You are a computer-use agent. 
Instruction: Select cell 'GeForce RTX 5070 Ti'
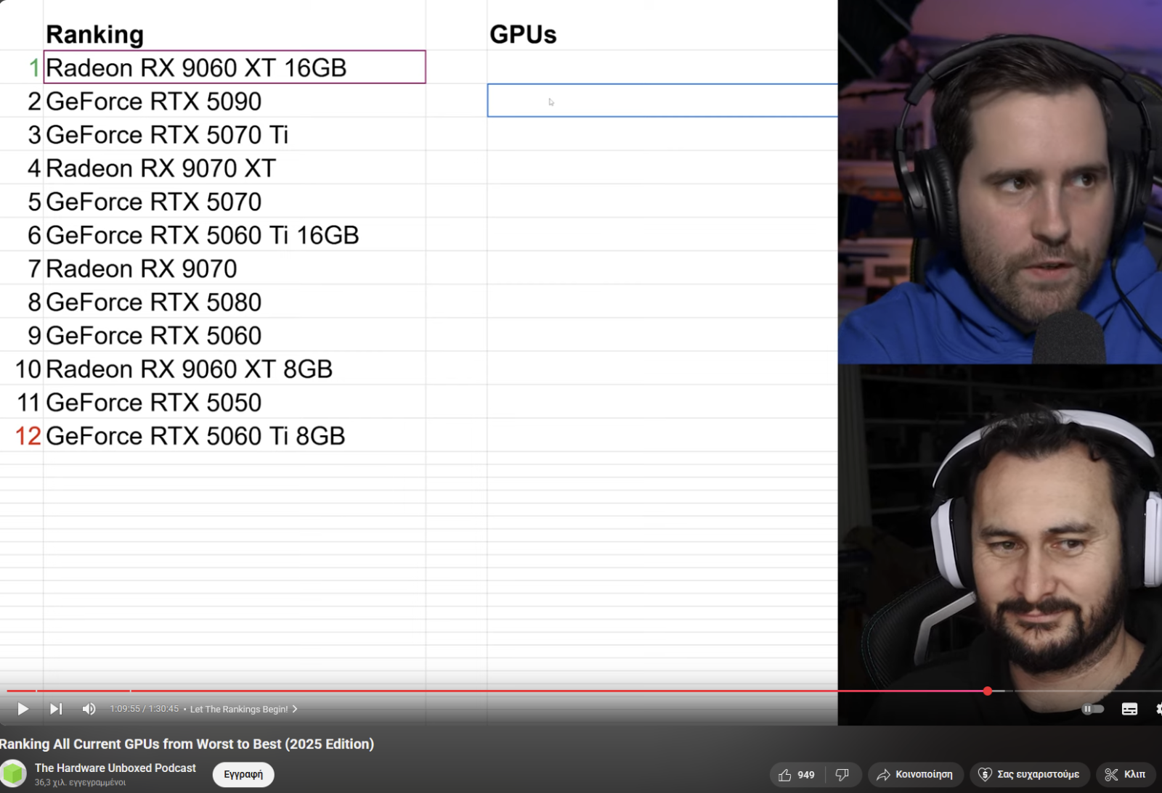point(235,134)
